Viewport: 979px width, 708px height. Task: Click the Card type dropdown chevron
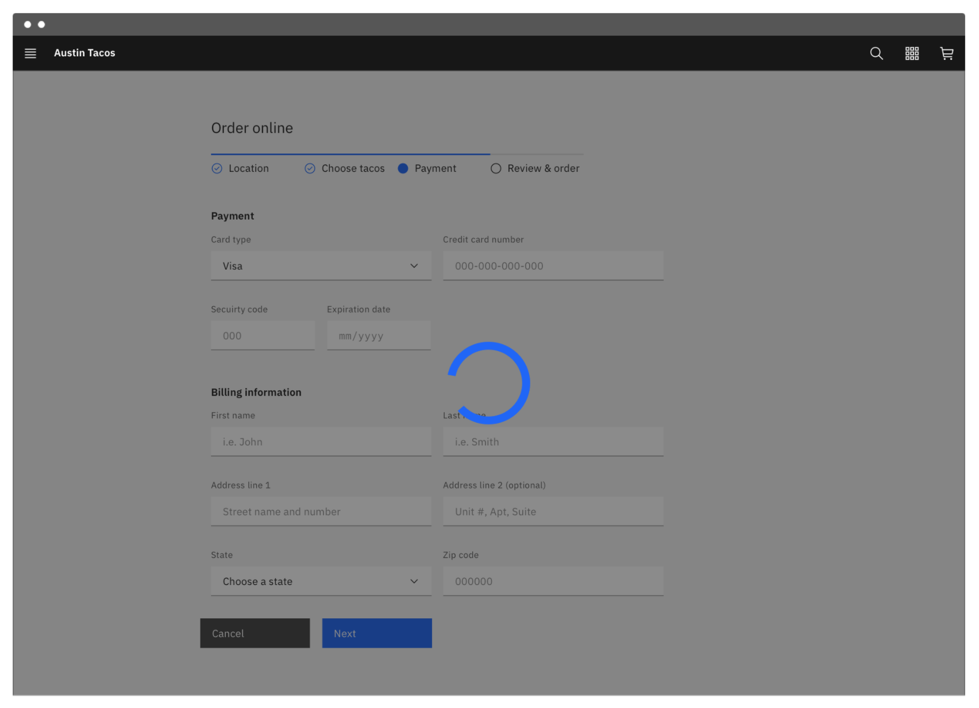pyautogui.click(x=414, y=265)
